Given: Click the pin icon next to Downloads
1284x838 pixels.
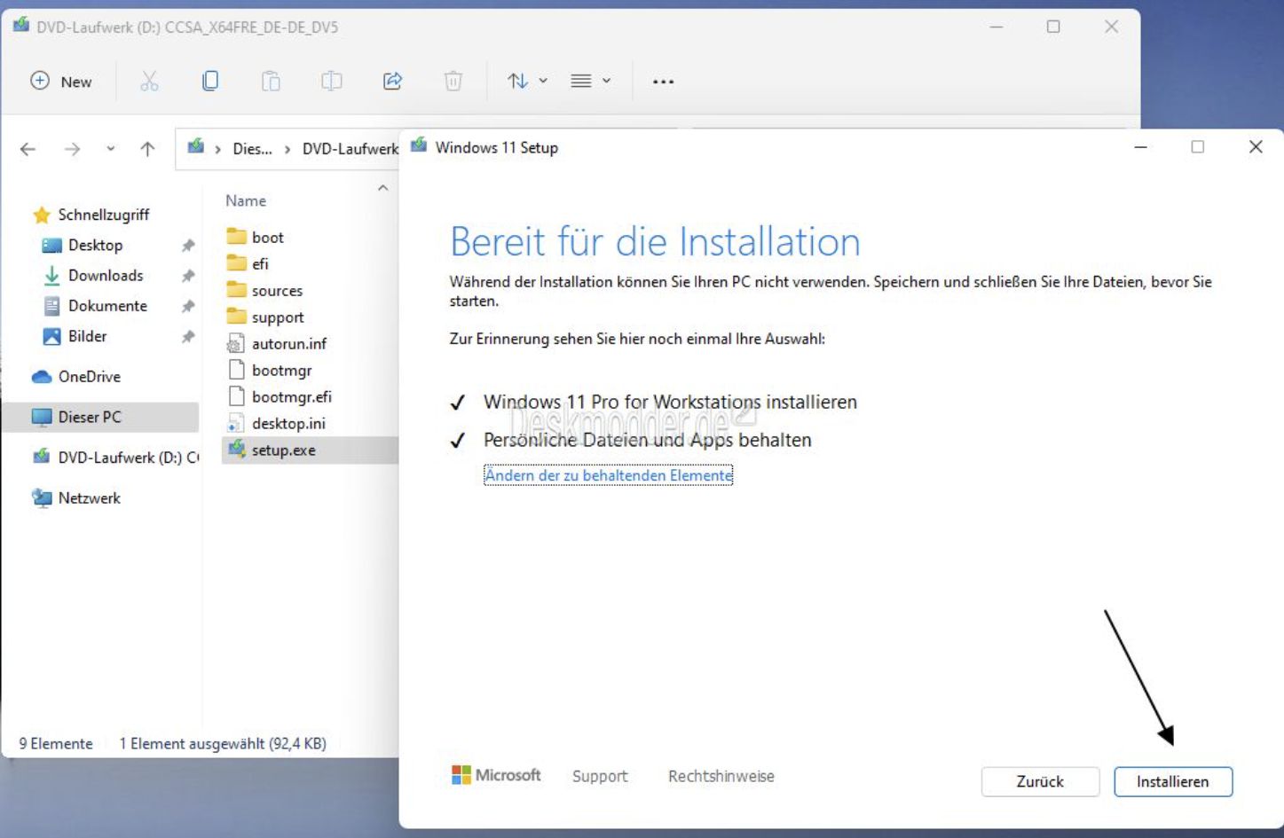Looking at the screenshot, I should click(188, 276).
